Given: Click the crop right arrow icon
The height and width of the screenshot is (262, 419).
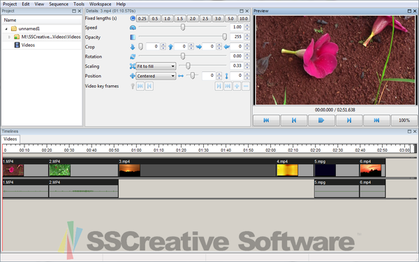Looking at the screenshot, I should click(x=199, y=47).
